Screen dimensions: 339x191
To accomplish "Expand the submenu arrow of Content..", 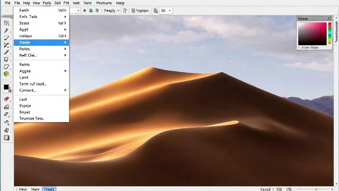I will [x=65, y=90].
